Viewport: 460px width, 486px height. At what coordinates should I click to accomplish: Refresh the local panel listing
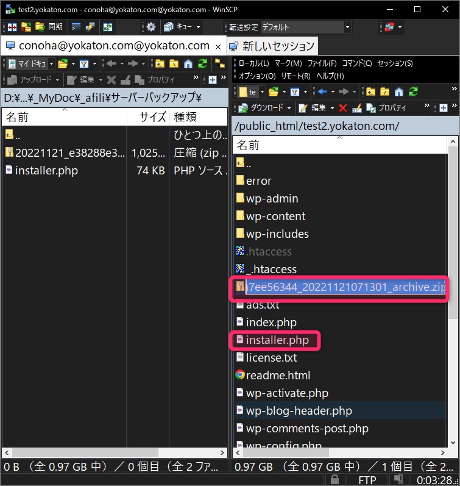pyautogui.click(x=202, y=63)
